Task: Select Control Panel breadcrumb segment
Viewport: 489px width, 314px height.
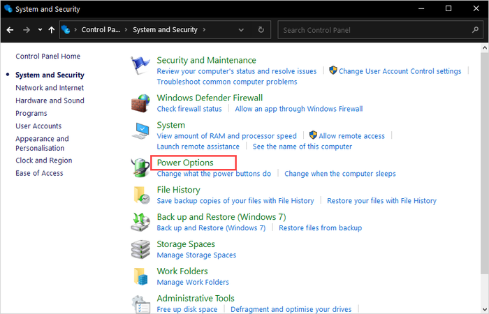Action: click(x=101, y=29)
